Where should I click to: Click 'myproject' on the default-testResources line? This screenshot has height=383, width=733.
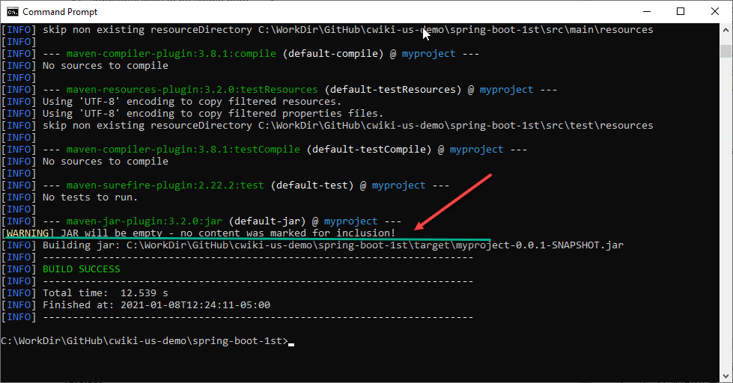[x=506, y=90]
